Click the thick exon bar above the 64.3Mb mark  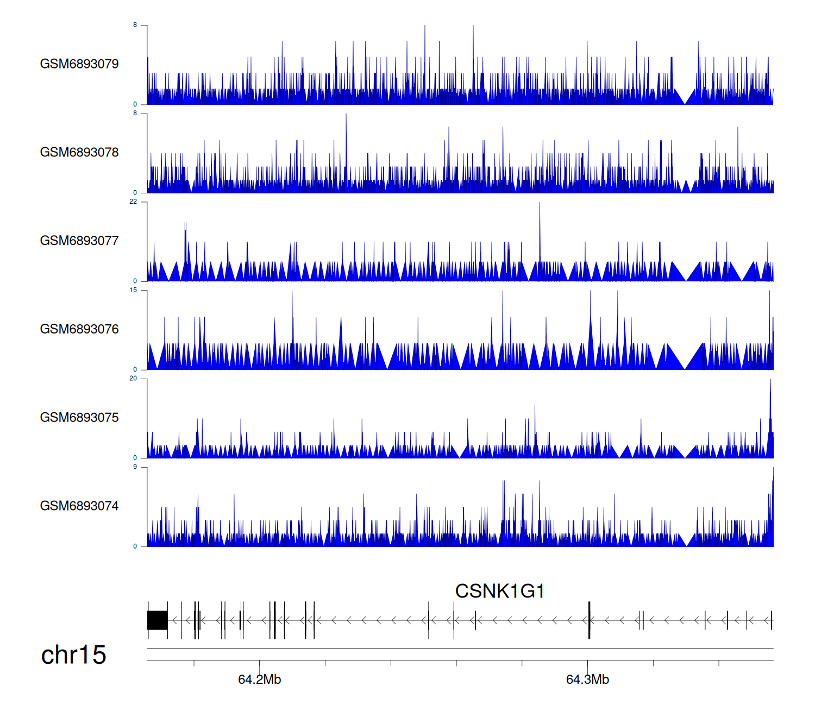[x=590, y=620]
